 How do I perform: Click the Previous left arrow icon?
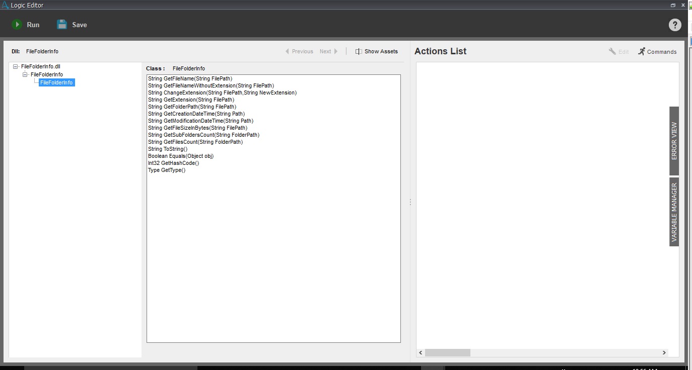[x=287, y=51]
